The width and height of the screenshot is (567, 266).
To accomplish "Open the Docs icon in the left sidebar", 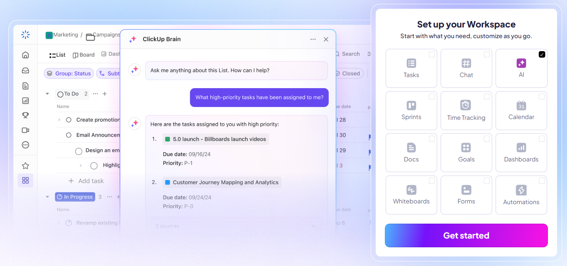I will 26,86.
